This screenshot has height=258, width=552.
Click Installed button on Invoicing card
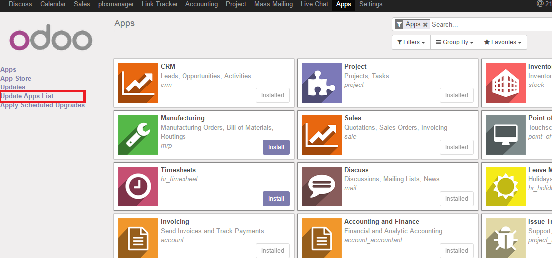[x=272, y=250]
